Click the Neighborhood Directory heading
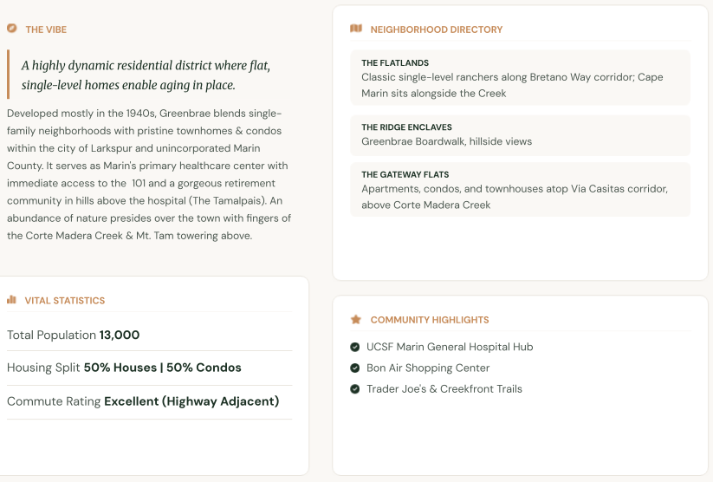713x482 pixels. (437, 29)
